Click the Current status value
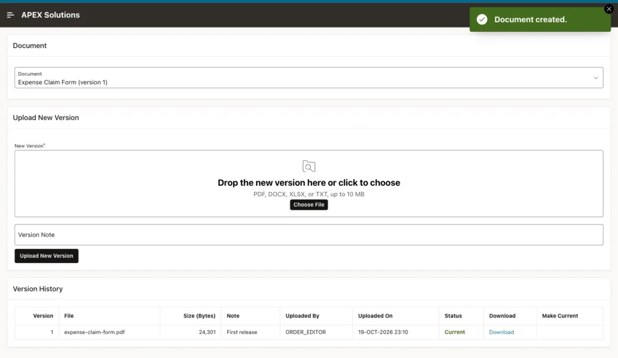The image size is (618, 358). 455,332
